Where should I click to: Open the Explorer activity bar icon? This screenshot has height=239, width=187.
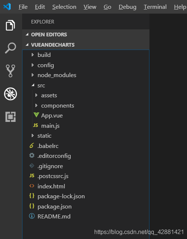10,25
